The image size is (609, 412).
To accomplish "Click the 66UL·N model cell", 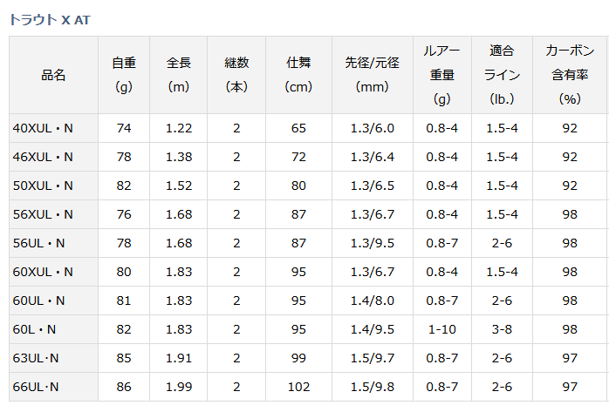I will (x=53, y=387).
